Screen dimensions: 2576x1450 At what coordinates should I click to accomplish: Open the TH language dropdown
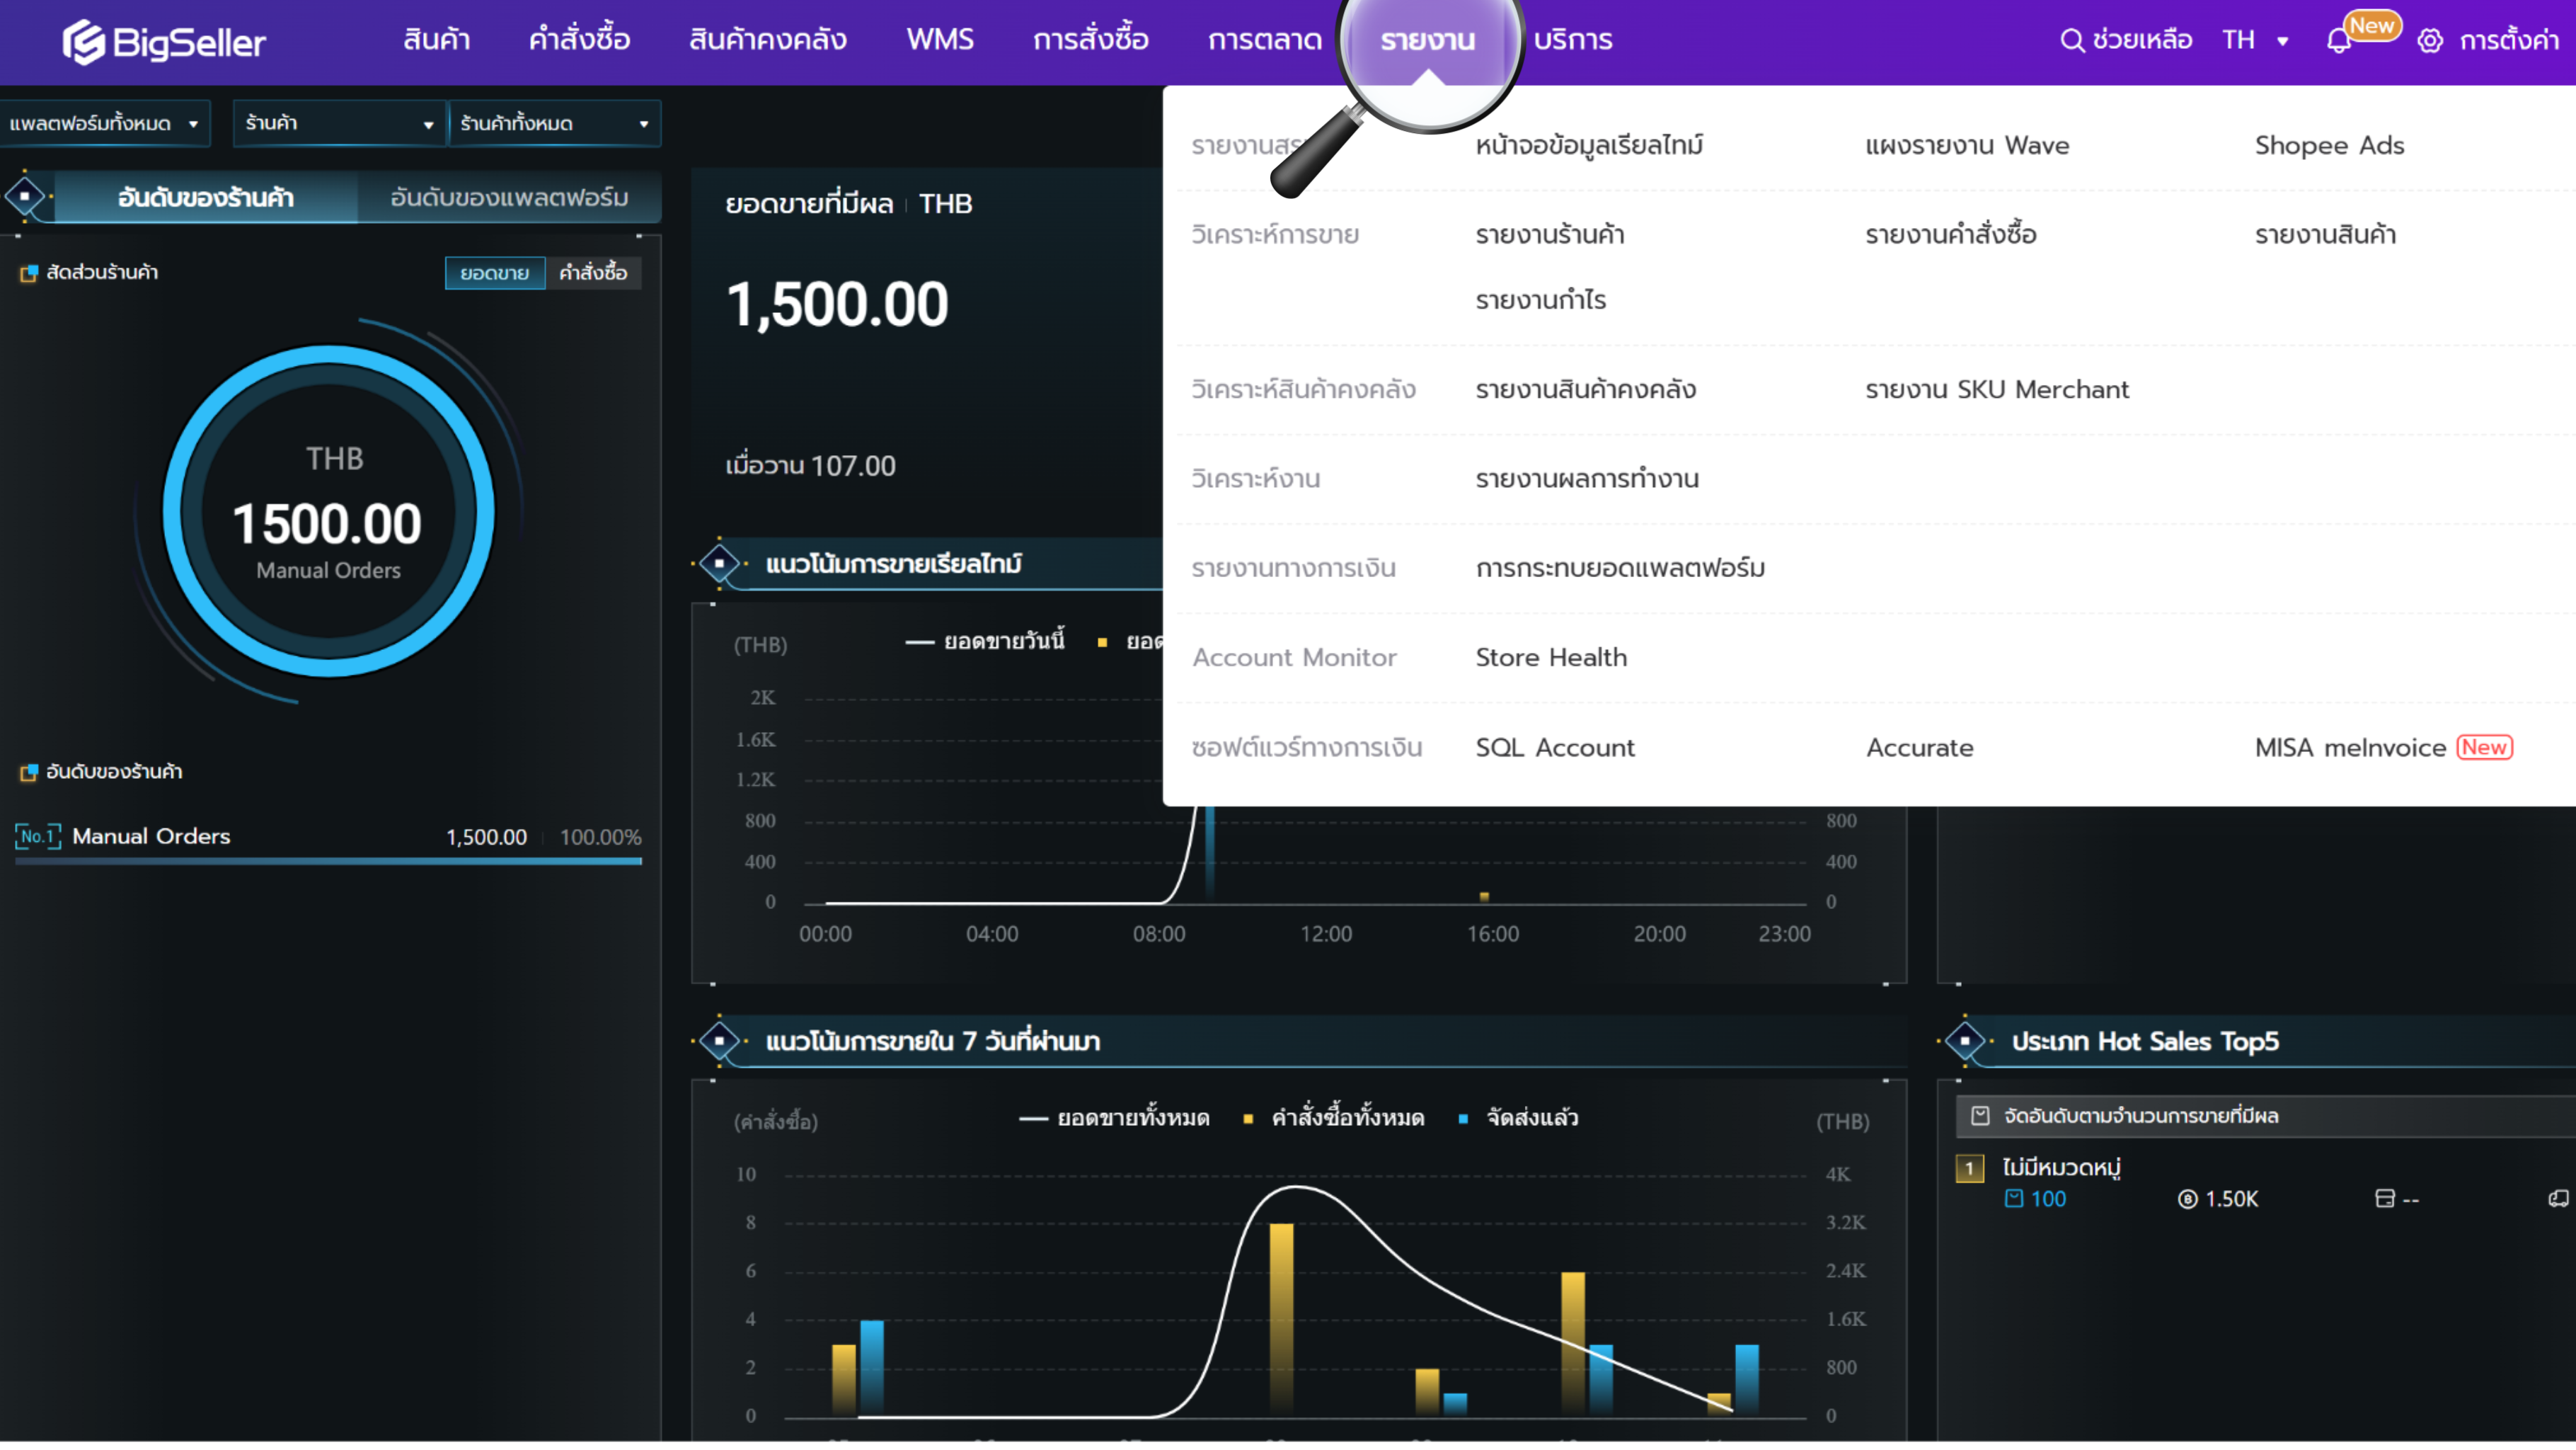tap(2255, 40)
